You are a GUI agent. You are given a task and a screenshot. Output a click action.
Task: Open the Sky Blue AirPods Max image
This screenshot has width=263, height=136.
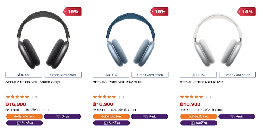click(130, 40)
